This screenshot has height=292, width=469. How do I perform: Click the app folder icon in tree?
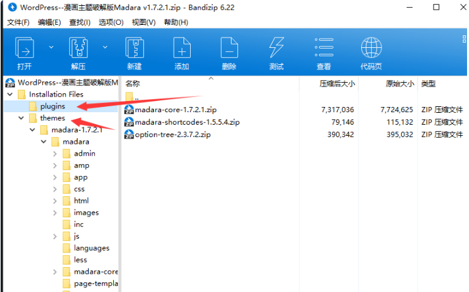(x=66, y=177)
